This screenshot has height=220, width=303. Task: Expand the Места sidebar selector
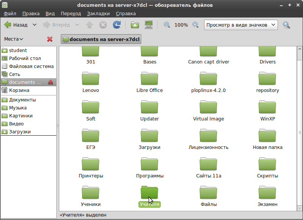pos(14,39)
